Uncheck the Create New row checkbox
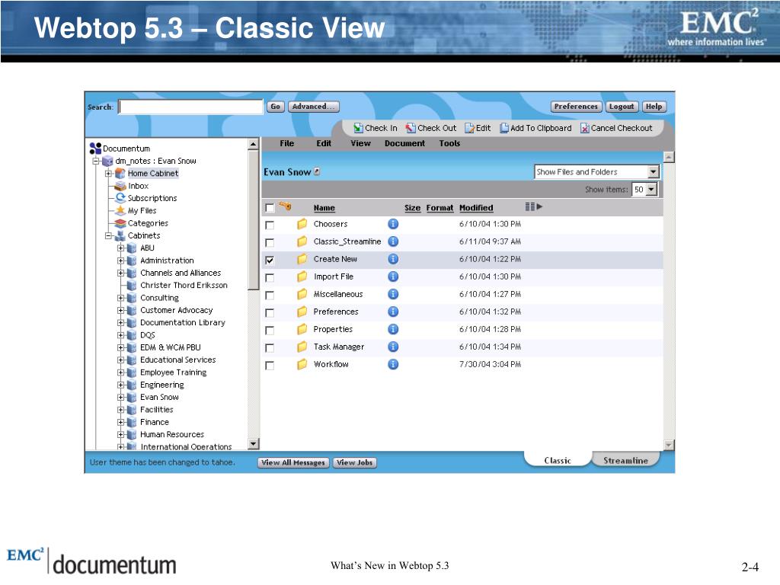This screenshot has height=585, width=780. click(270, 261)
